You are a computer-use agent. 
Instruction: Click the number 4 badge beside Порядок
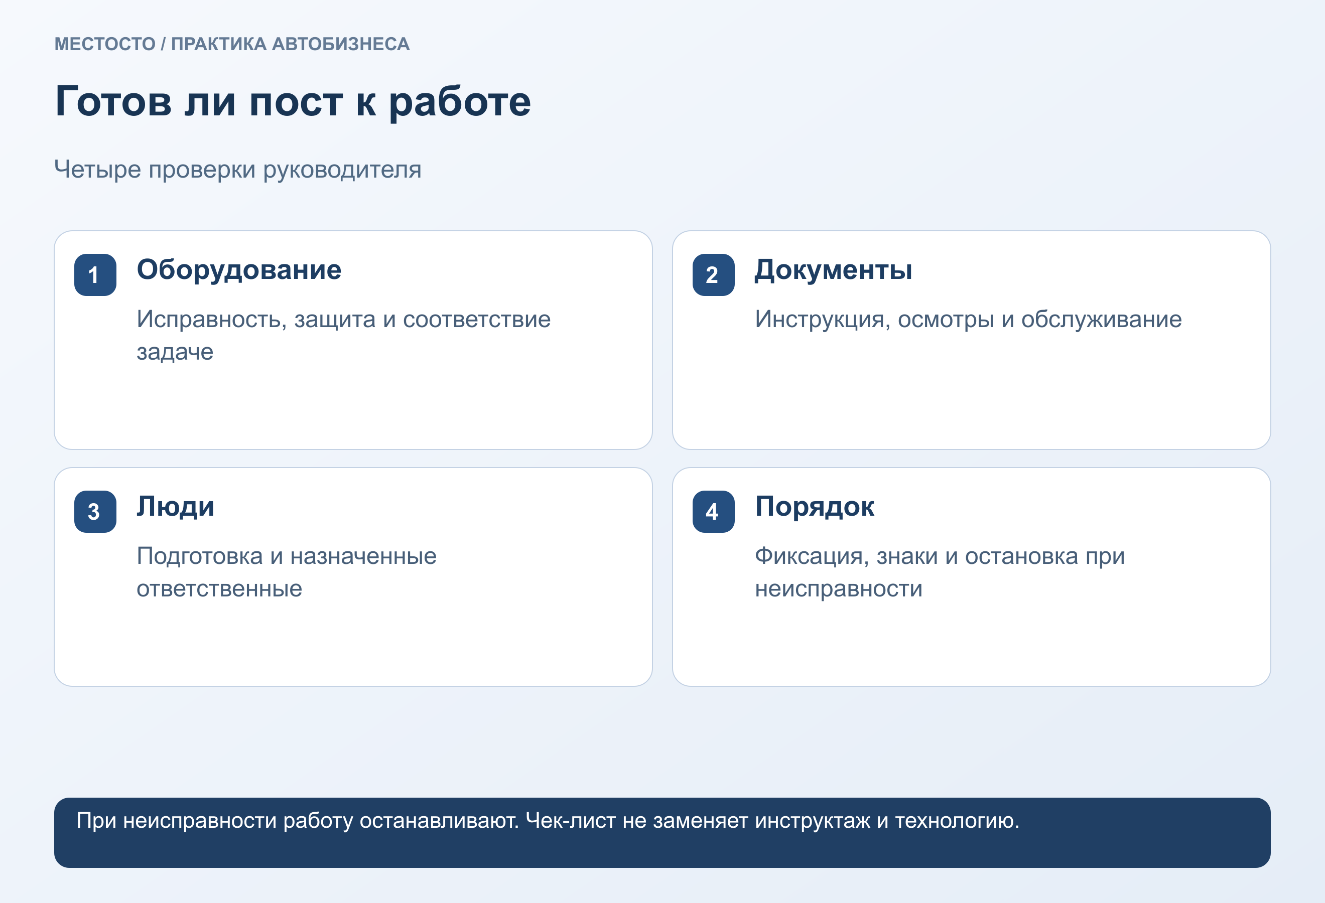point(713,512)
